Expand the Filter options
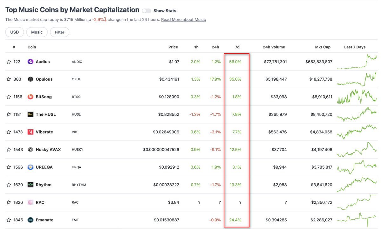The height and width of the screenshot is (229, 381). click(59, 32)
